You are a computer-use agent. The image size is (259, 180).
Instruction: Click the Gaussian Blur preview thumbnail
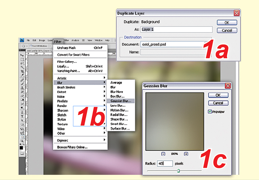tap(175, 121)
